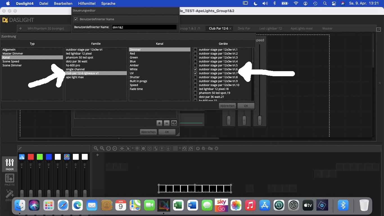Check phantom 50 led spot.19
Screen dimensions: 384x216
(x=195, y=93)
